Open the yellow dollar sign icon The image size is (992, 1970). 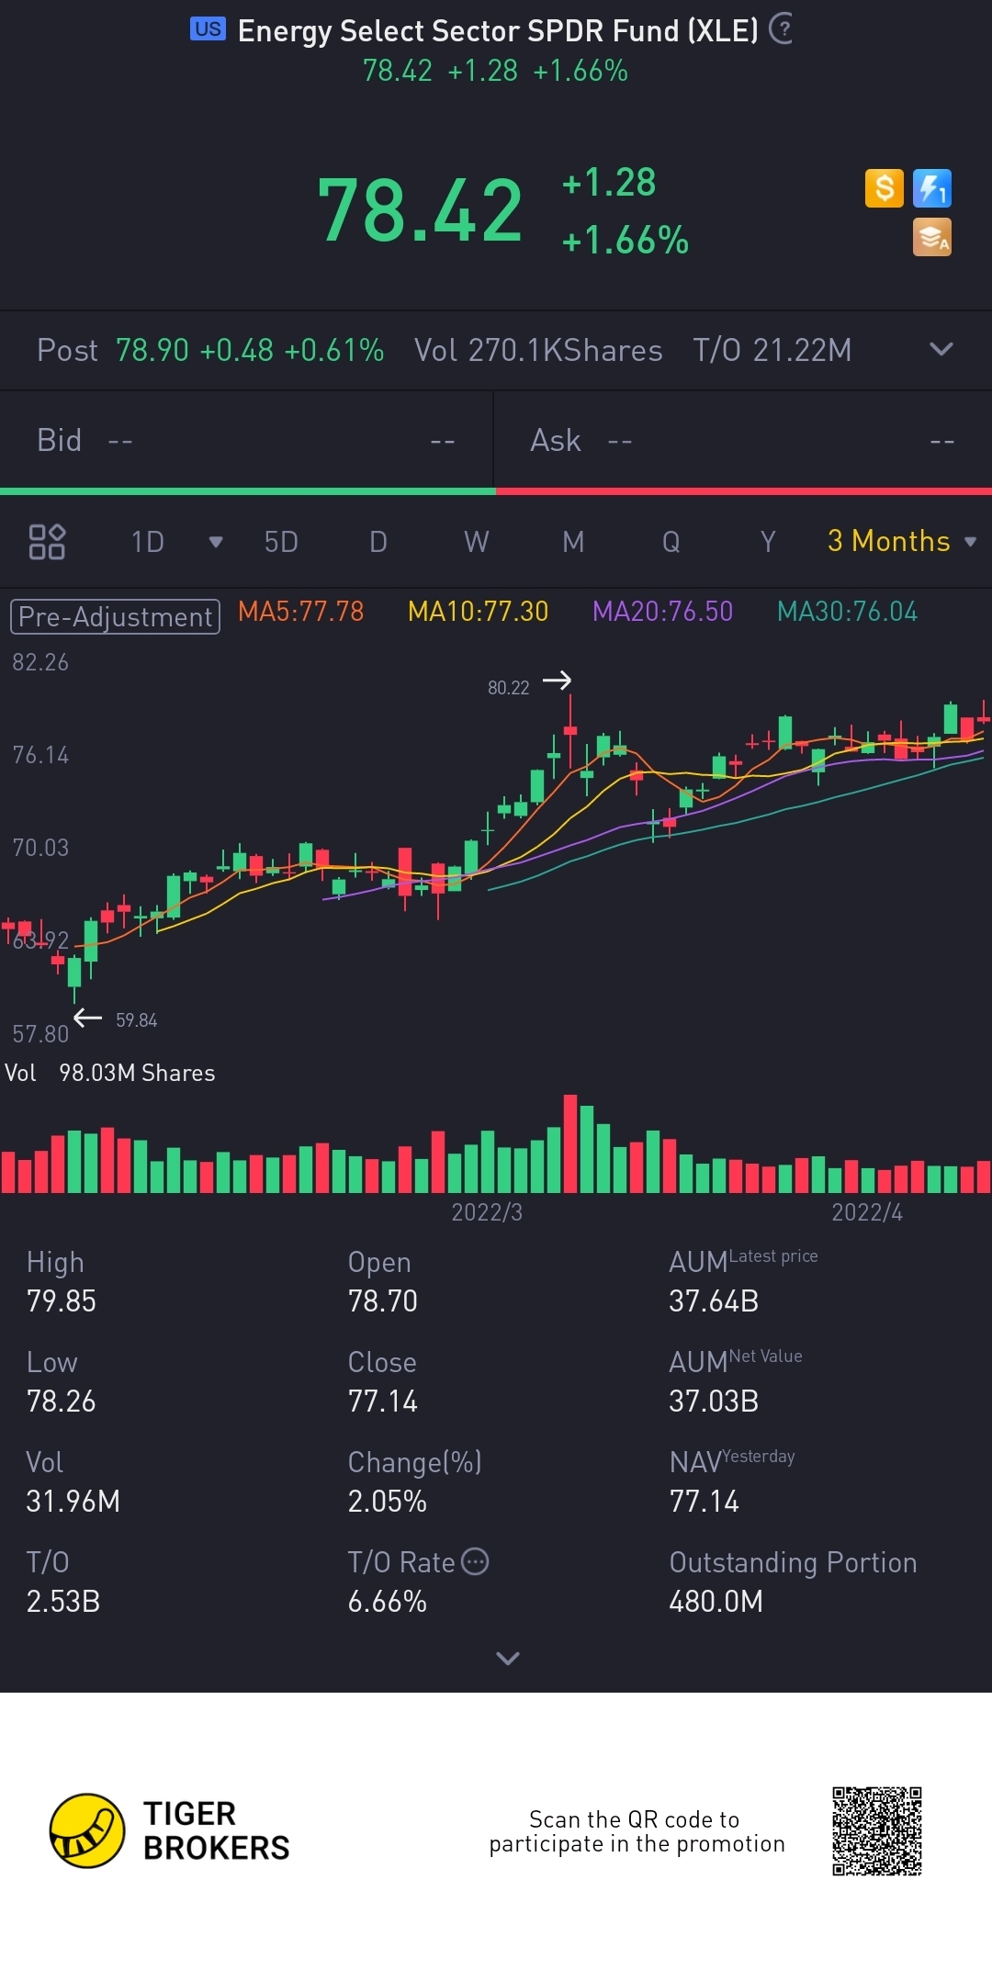885,188
